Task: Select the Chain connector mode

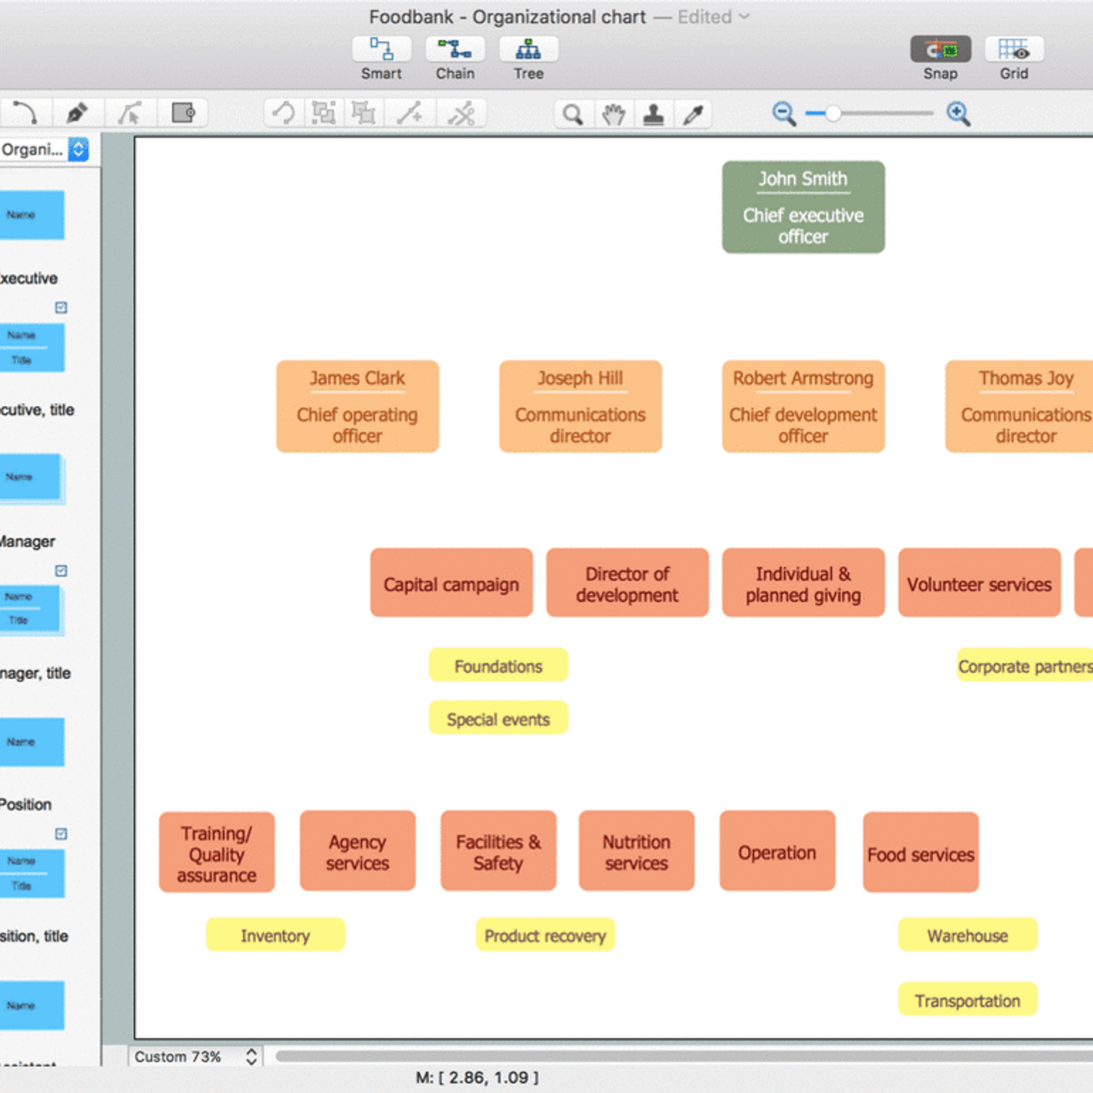Action: (455, 50)
